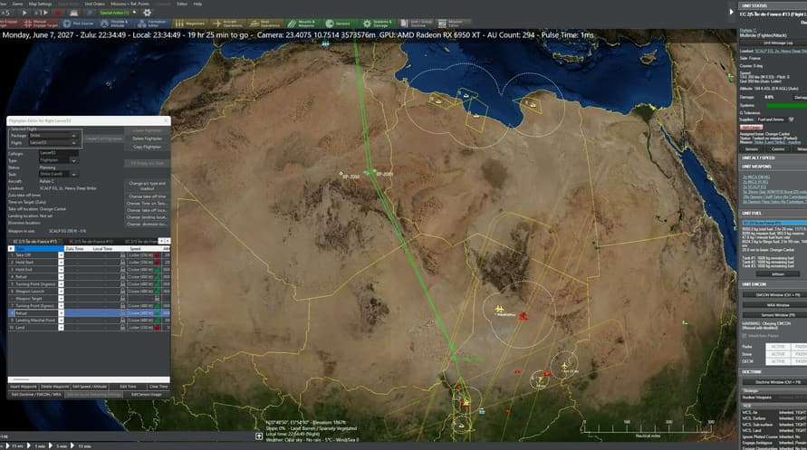The height and width of the screenshot is (450, 807).
Task: Click the plus icon below the map
Action: coord(259,436)
